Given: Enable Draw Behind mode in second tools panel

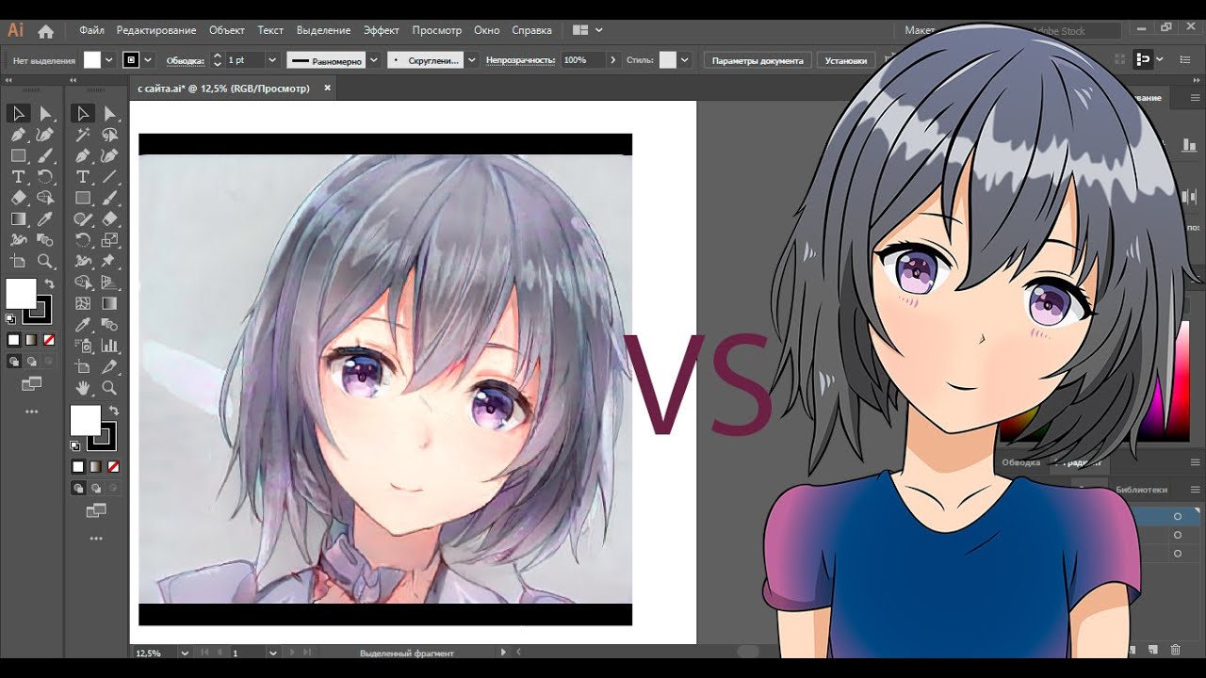Looking at the screenshot, I should (96, 488).
